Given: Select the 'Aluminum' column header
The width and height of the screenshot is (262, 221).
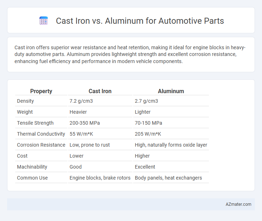Looking at the screenshot, I should (171, 91).
